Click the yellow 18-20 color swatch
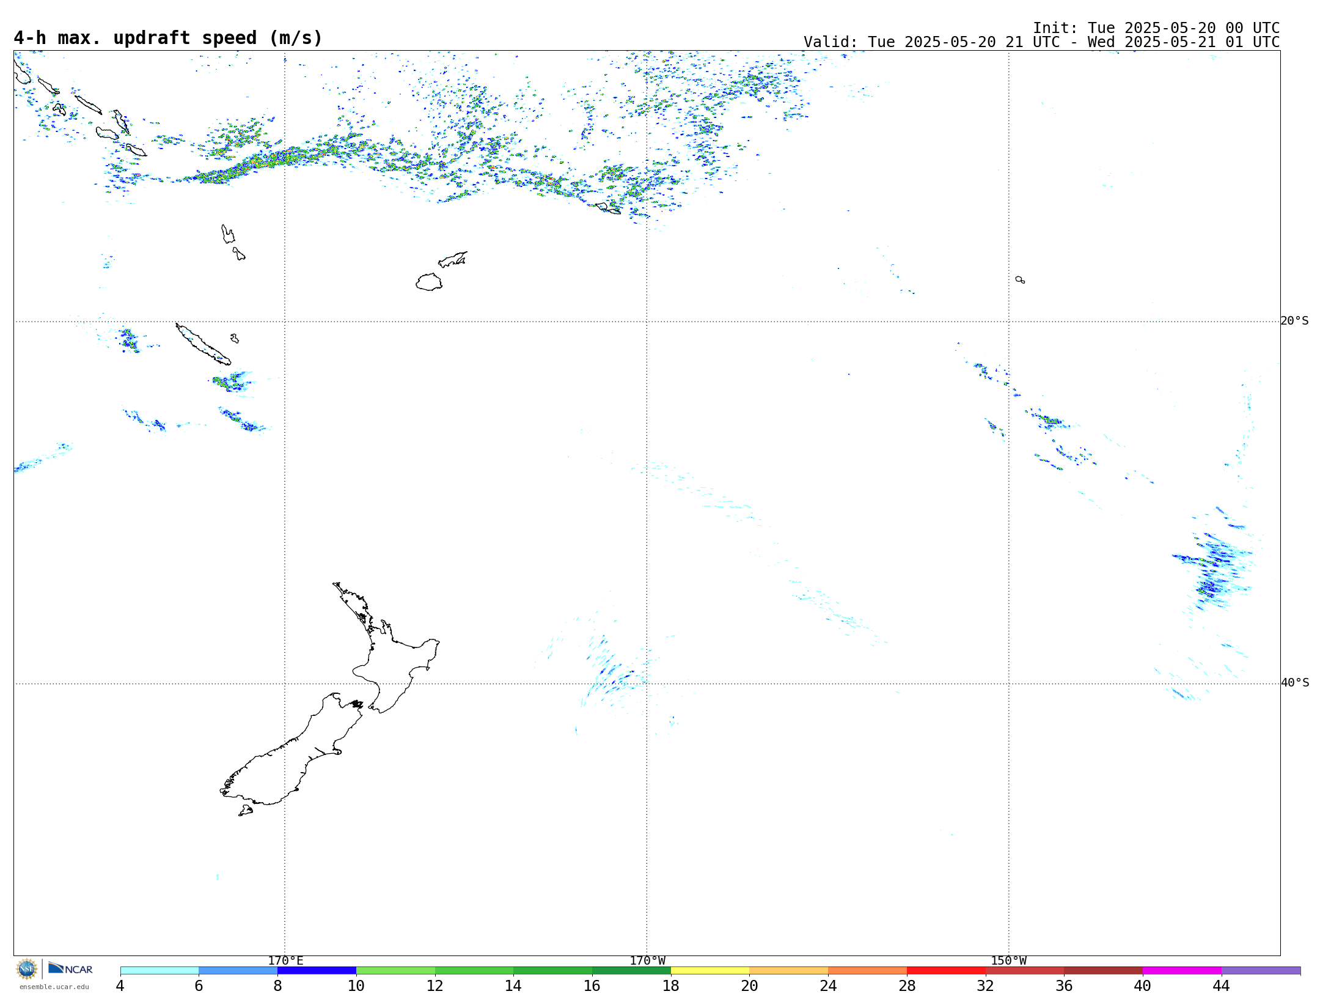1320x994 pixels. (x=710, y=970)
